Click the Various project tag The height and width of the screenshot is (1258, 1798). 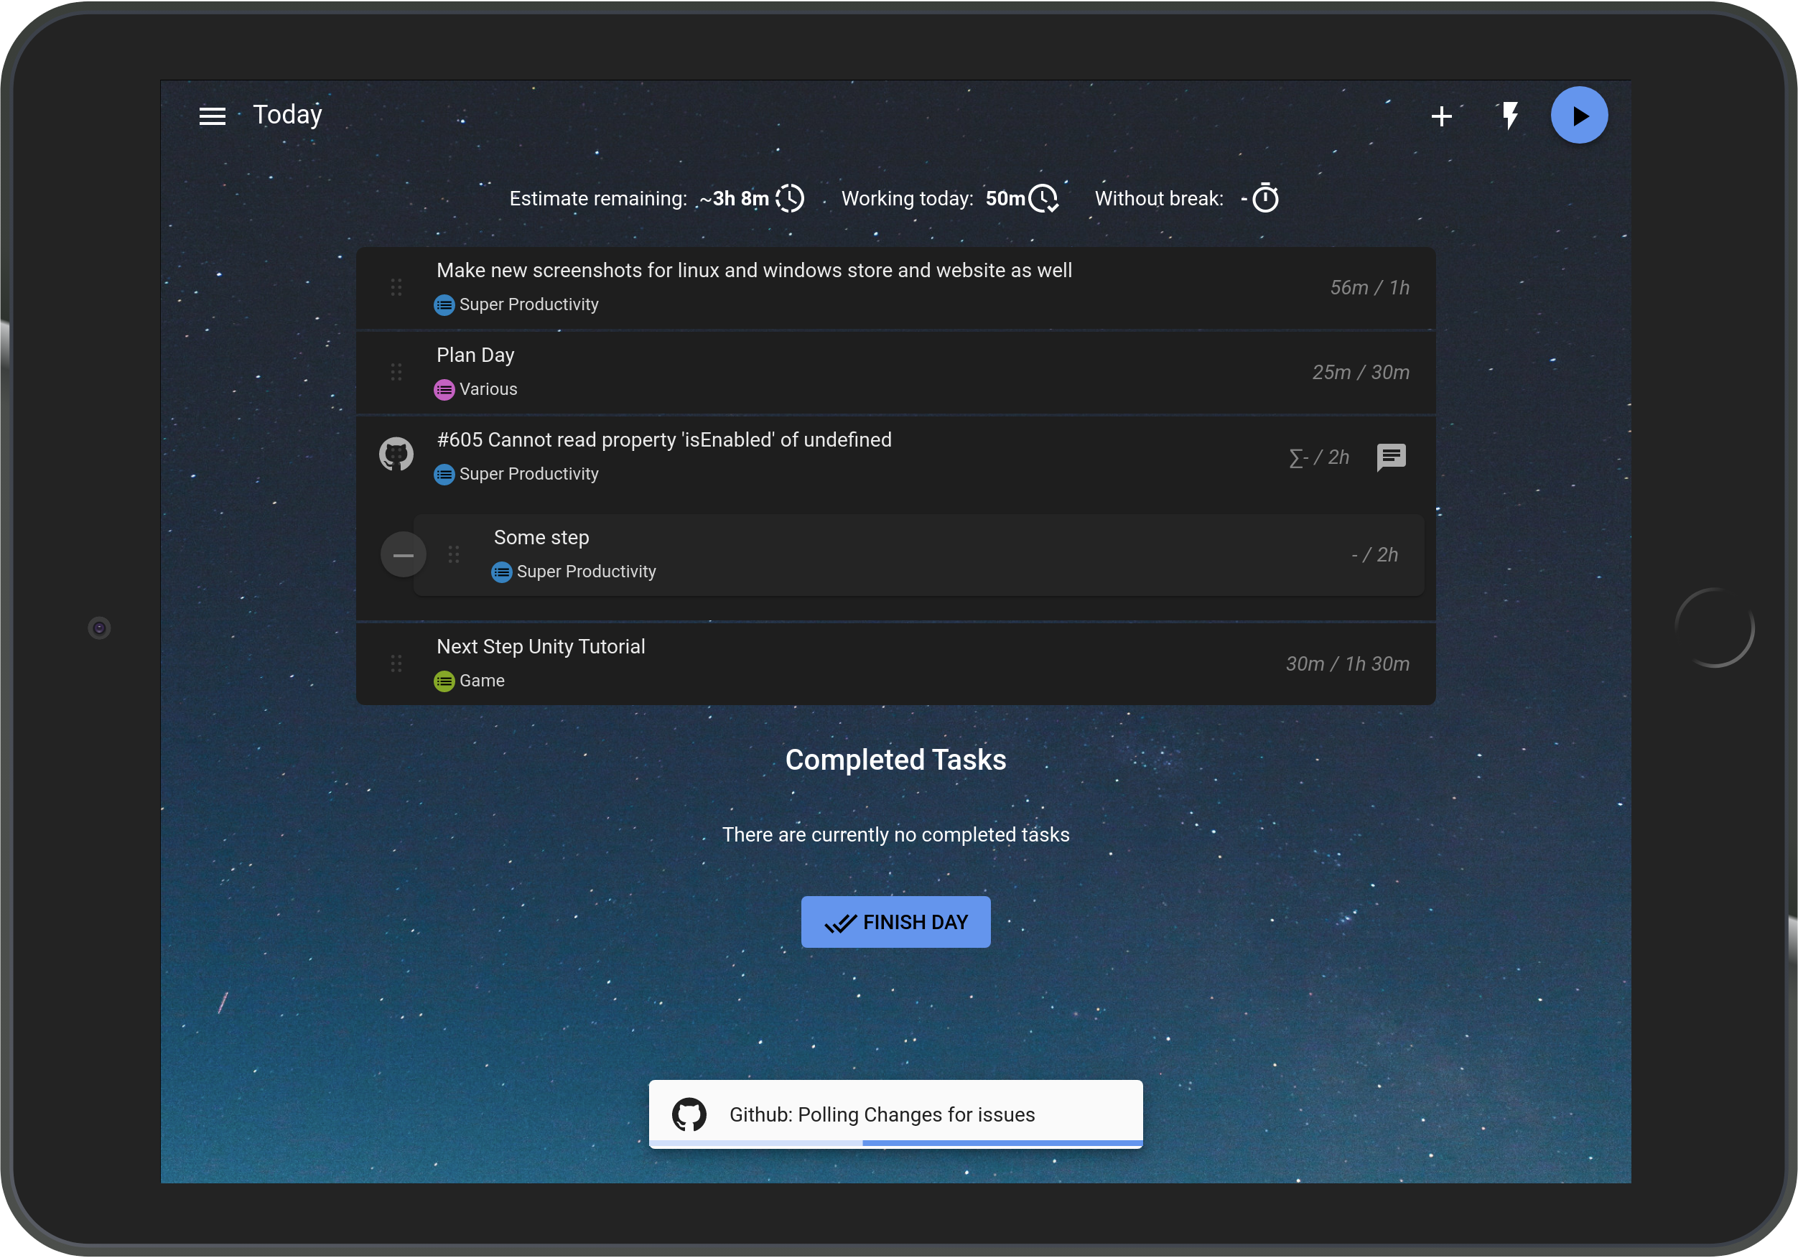476,389
